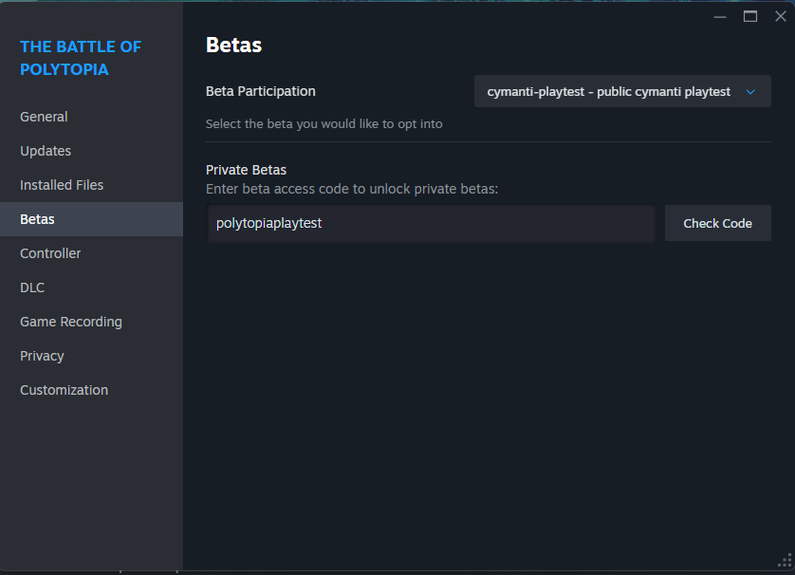Image resolution: width=795 pixels, height=575 pixels.
Task: Switch to the Updates section
Action: [x=46, y=151]
